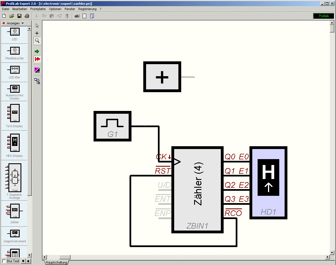336x265 pixels.
Task: Click the component list scroll down arrow
Action: pyautogui.click(x=29, y=255)
